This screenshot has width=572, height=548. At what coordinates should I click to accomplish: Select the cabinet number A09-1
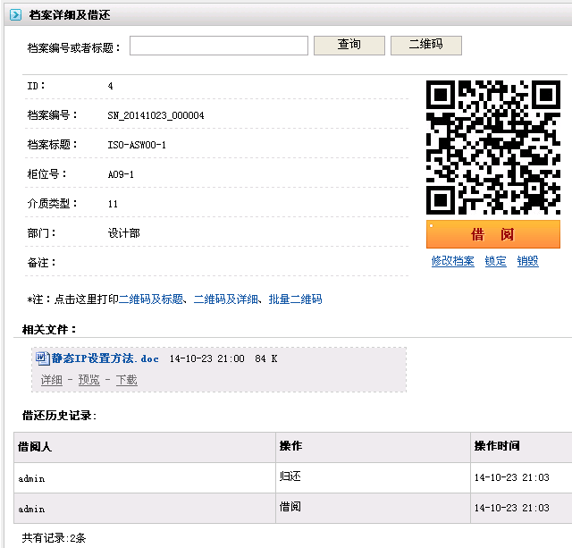(x=121, y=174)
